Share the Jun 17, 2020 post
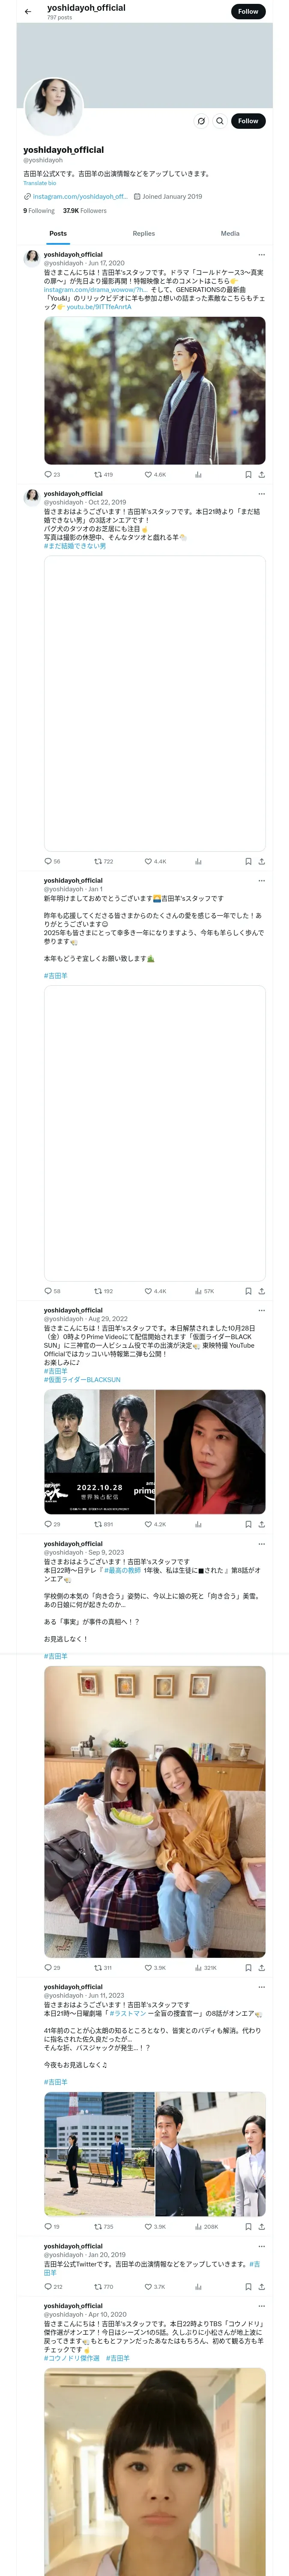 click(261, 475)
